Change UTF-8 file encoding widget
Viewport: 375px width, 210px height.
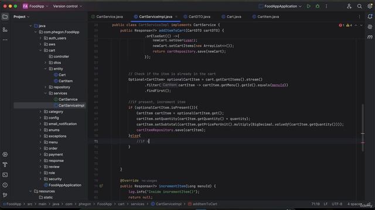337,204
